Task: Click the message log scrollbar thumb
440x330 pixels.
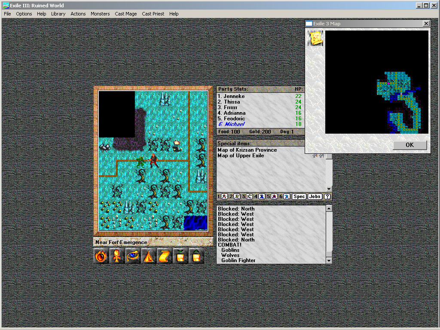Action: coord(329,254)
